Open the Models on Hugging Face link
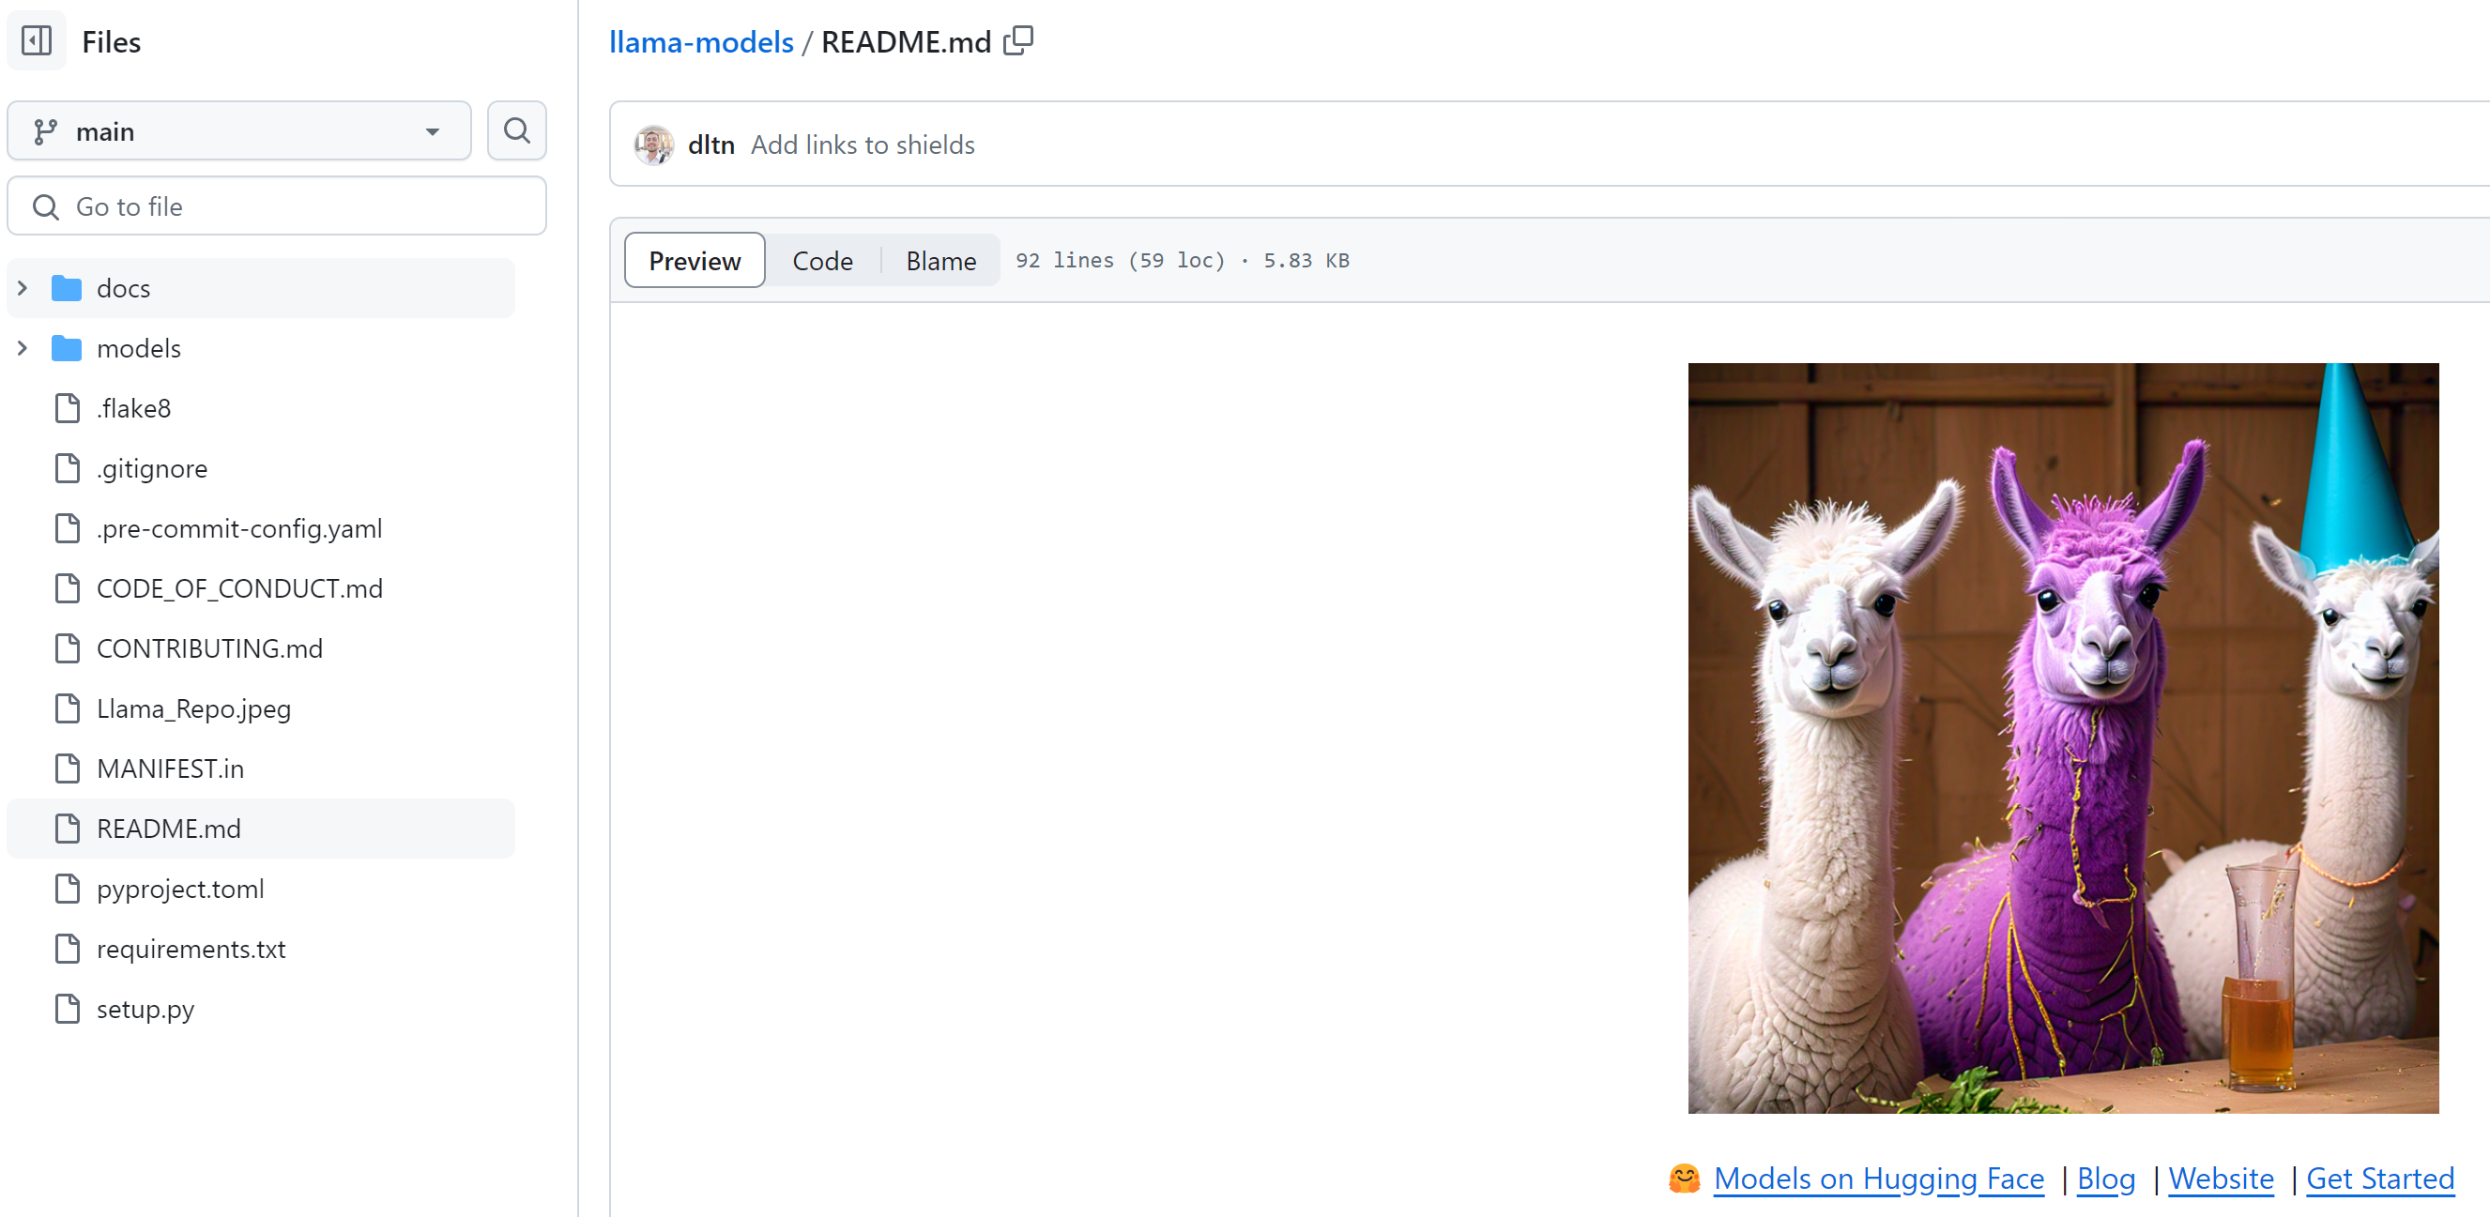Screen dimensions: 2490x1217 (1878, 1179)
